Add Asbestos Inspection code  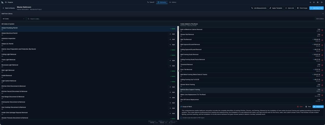point(172,39)
